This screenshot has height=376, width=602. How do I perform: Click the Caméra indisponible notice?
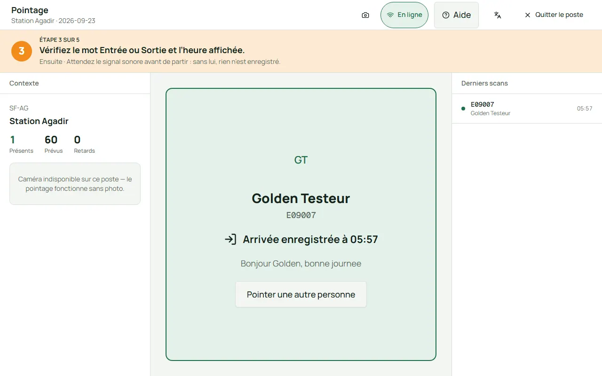click(x=75, y=184)
